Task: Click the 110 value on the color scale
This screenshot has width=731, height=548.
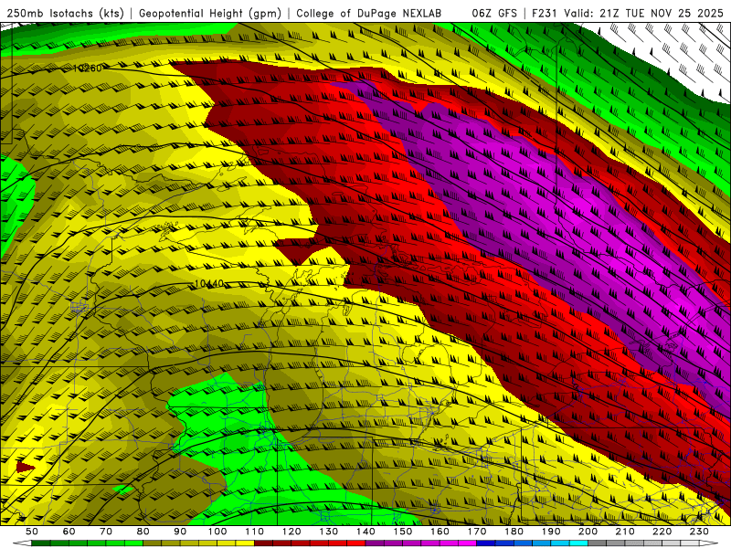Action: pyautogui.click(x=255, y=532)
